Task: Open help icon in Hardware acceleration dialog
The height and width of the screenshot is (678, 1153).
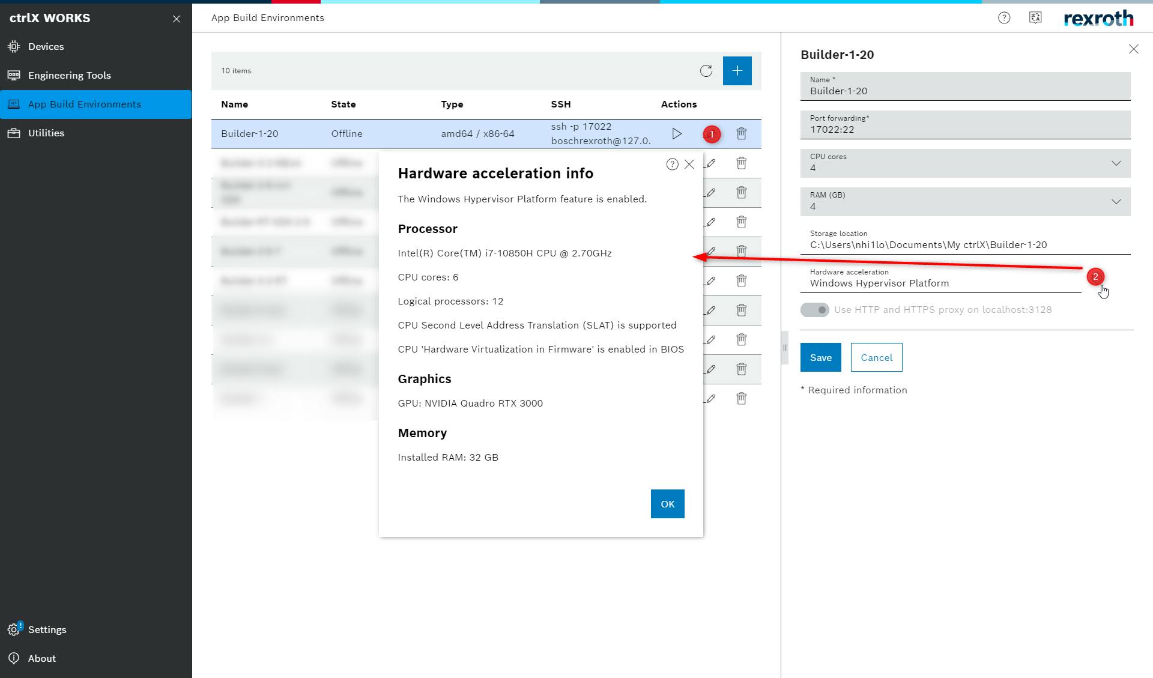Action: point(672,165)
